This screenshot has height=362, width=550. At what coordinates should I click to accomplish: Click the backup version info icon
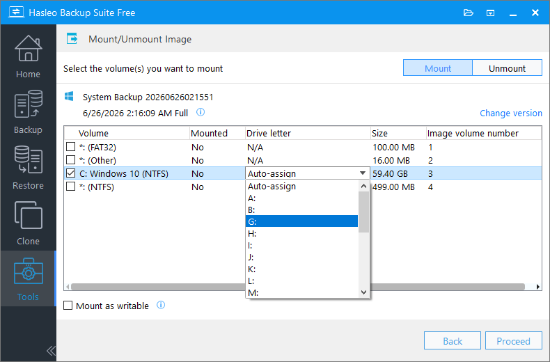point(201,112)
